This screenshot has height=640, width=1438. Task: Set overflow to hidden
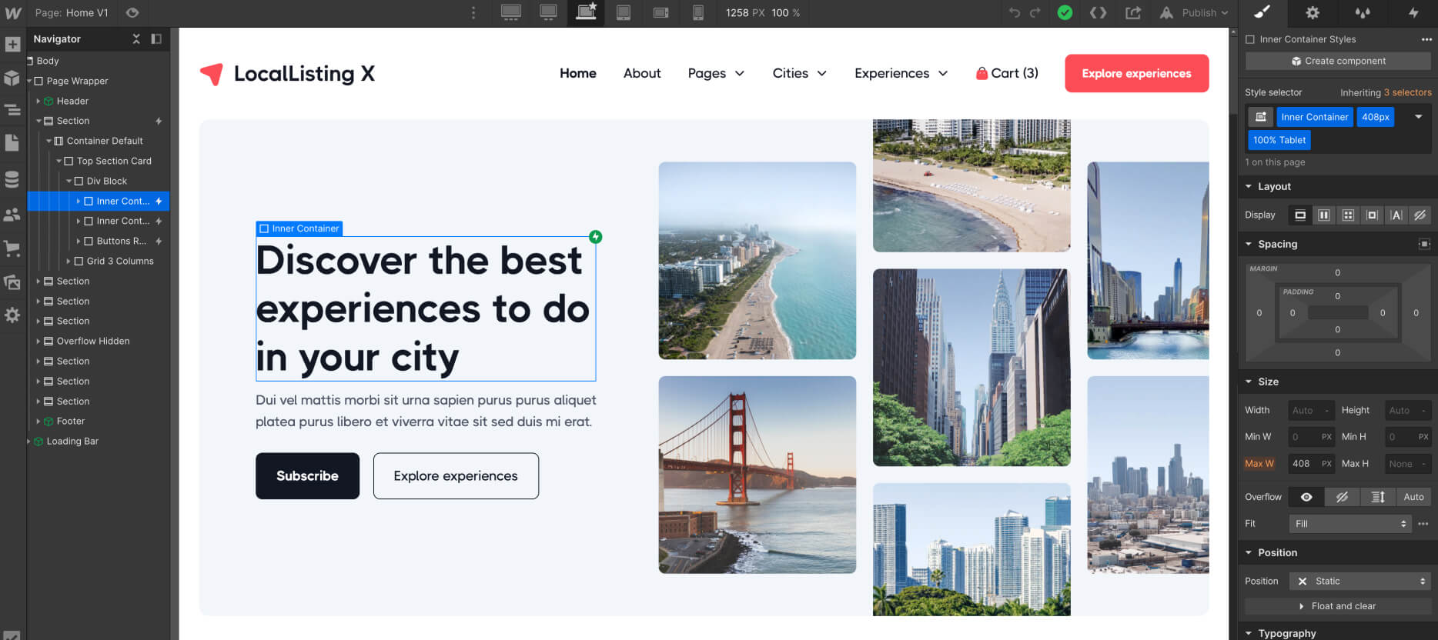click(x=1342, y=497)
